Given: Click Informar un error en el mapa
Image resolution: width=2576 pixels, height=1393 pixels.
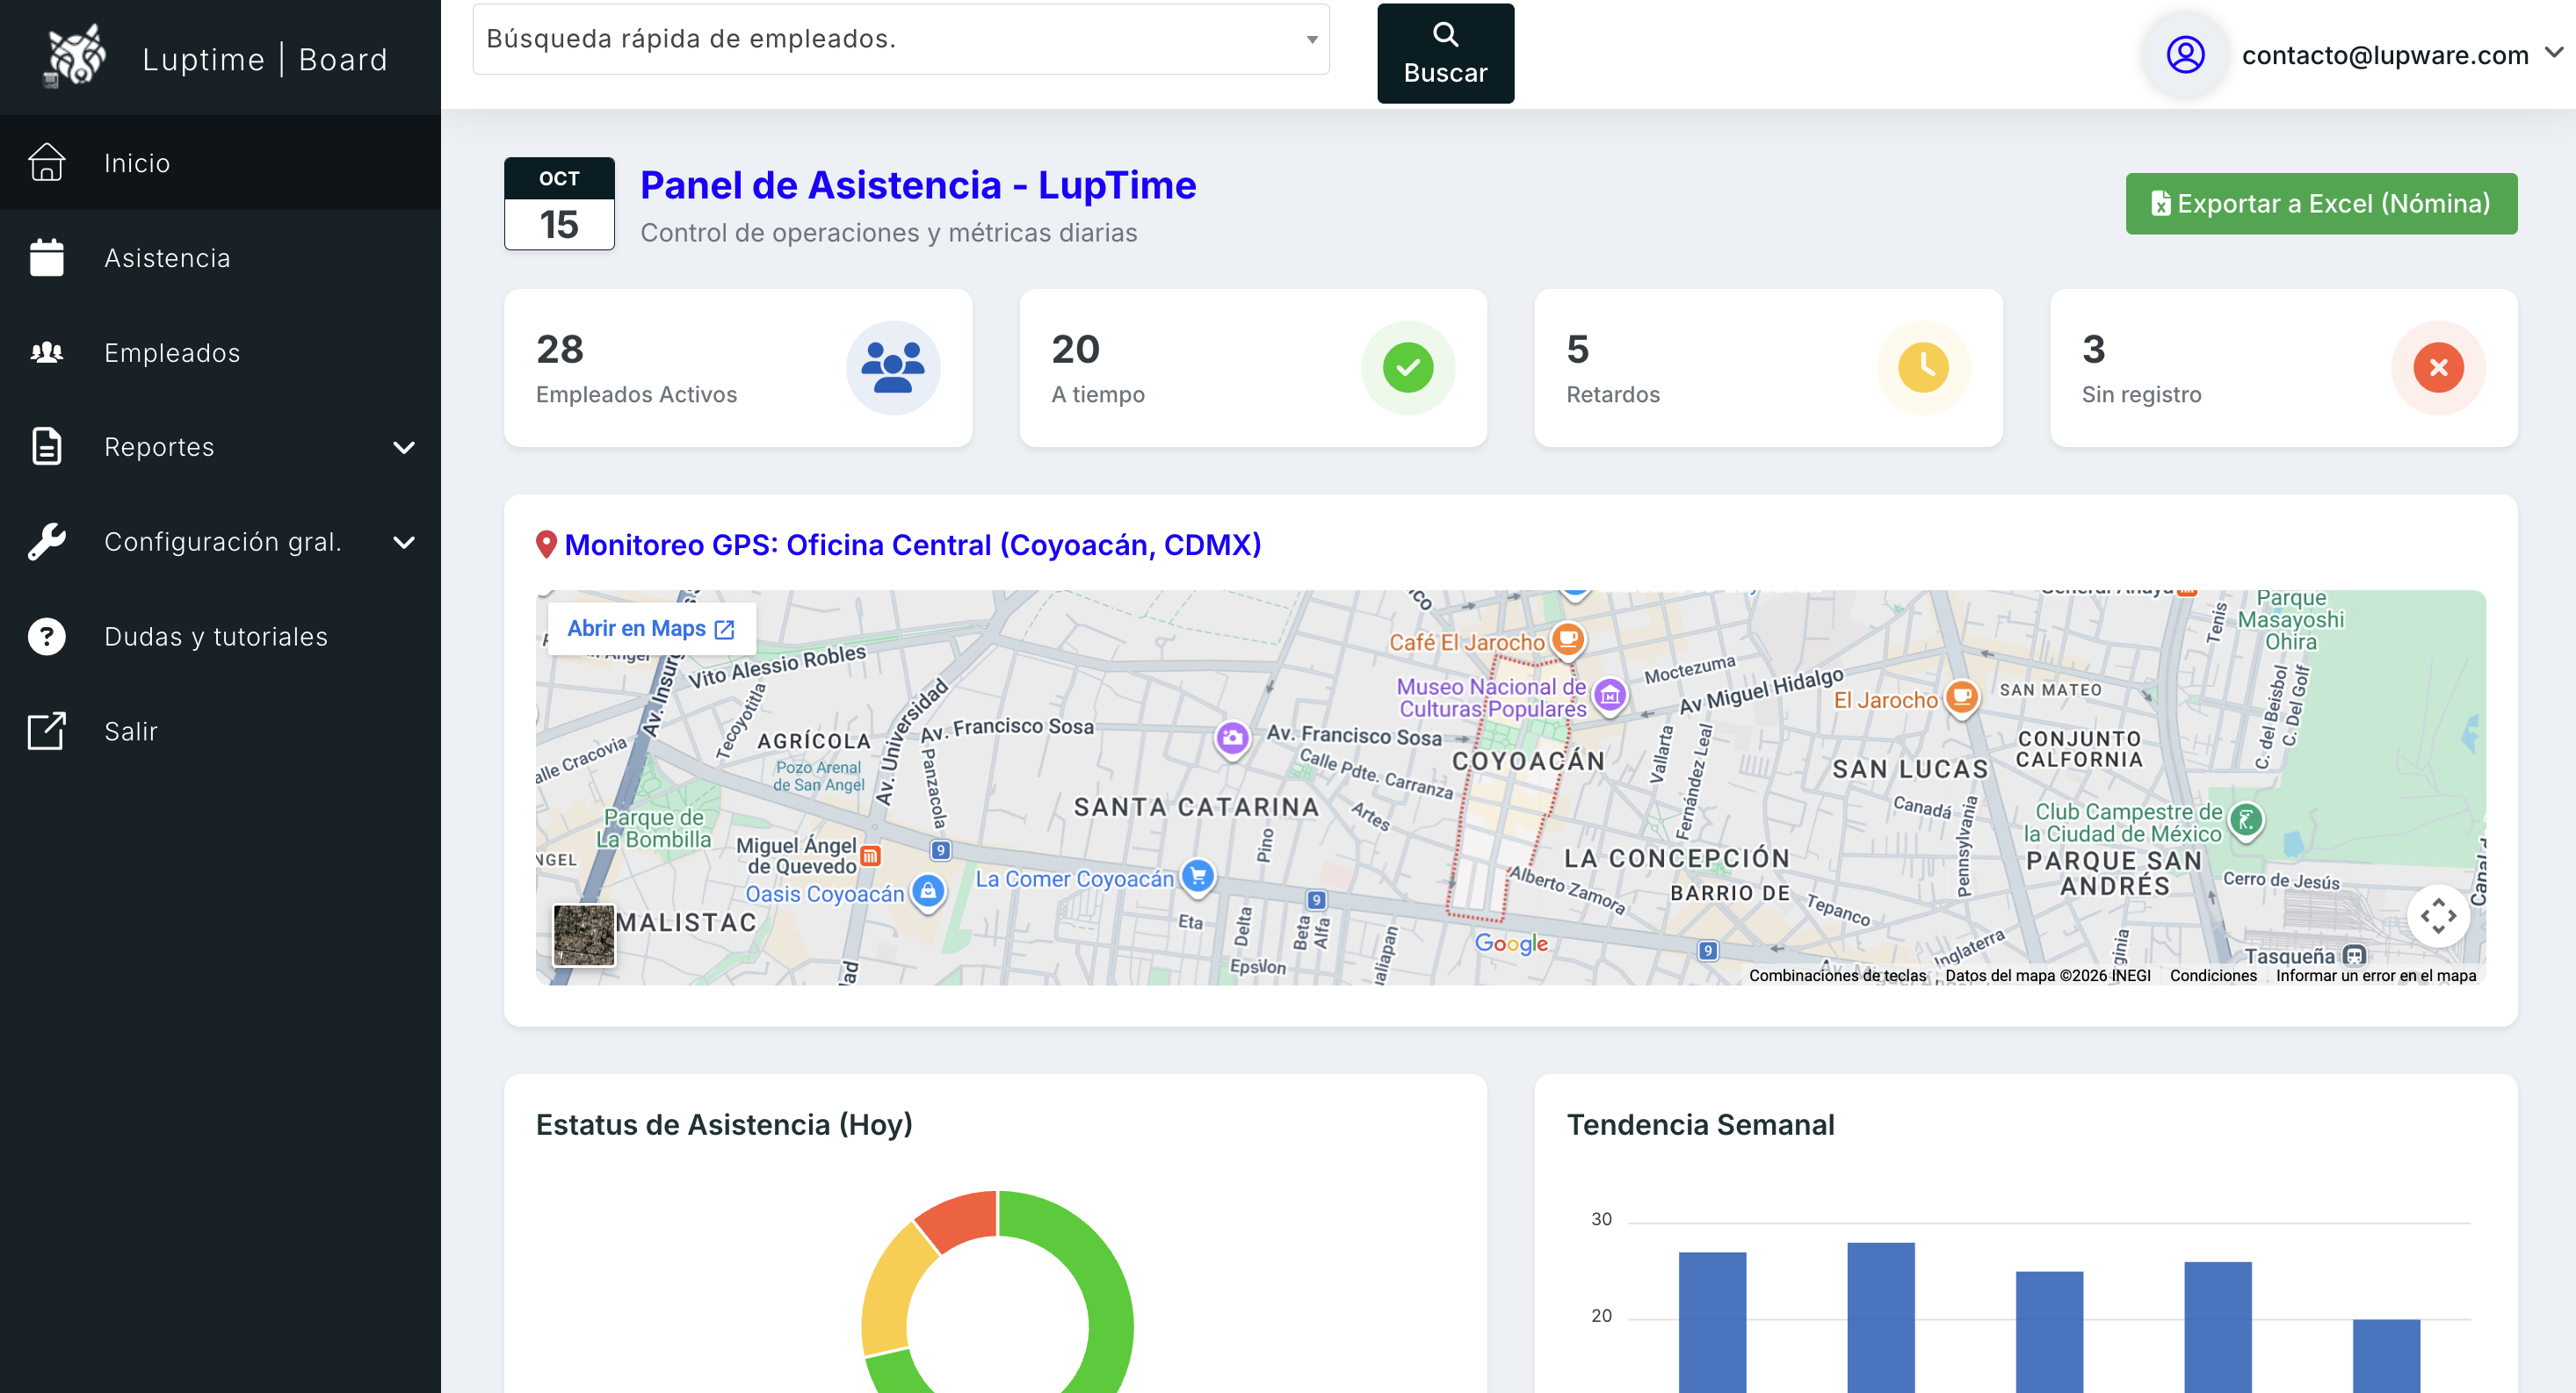Looking at the screenshot, I should (2376, 975).
